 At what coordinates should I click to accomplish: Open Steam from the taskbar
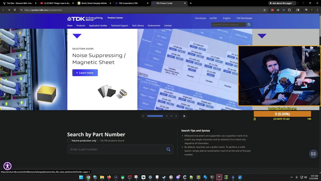(164, 177)
